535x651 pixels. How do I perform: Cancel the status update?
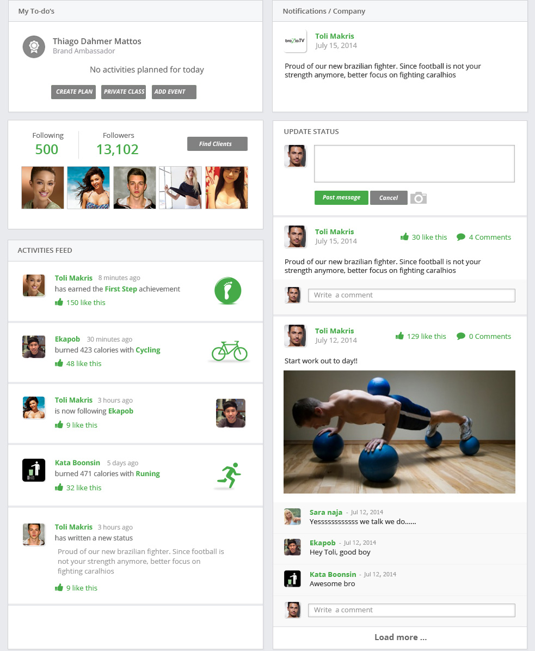(x=389, y=198)
